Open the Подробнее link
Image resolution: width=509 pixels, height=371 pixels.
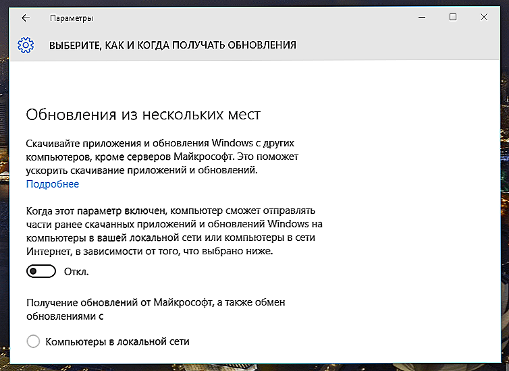[53, 184]
